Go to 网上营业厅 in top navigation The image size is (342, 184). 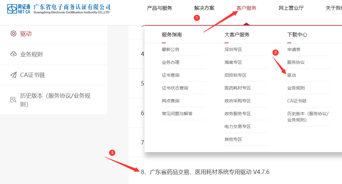pyautogui.click(x=291, y=8)
